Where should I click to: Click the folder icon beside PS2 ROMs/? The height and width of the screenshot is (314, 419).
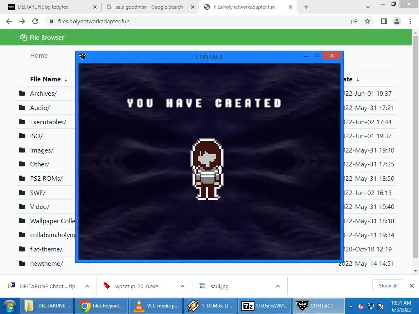[22, 178]
